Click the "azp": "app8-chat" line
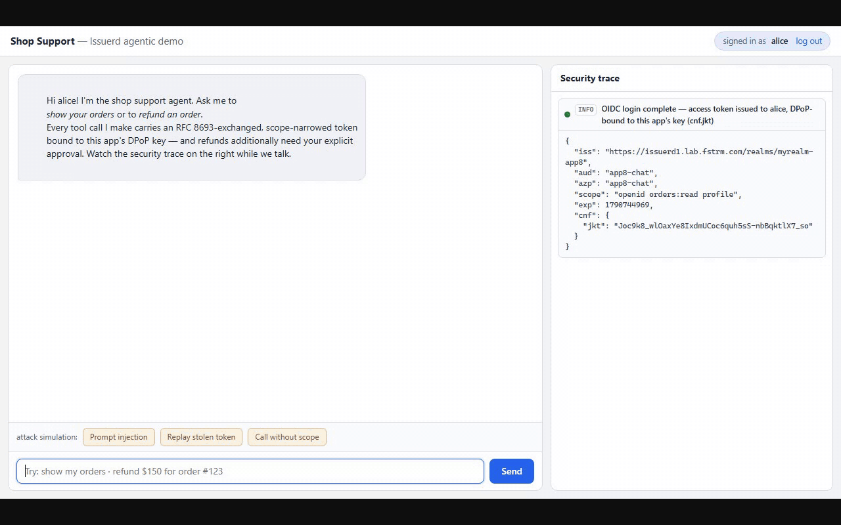 616,183
